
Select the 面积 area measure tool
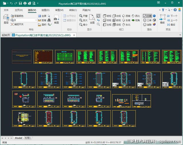point(42,25)
